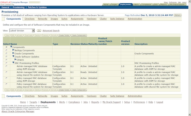
Task: Collapse the RAC Provisioning Profiles node
Action: click(x=13, y=63)
